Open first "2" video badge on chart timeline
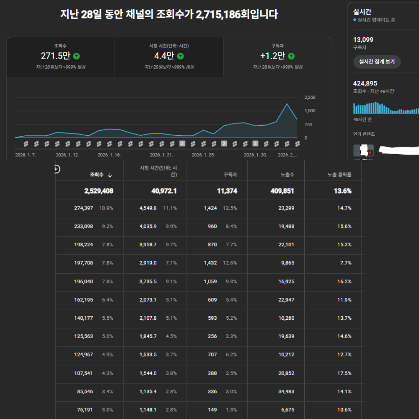Image resolution: width=419 pixels, height=419 pixels. 182,144
